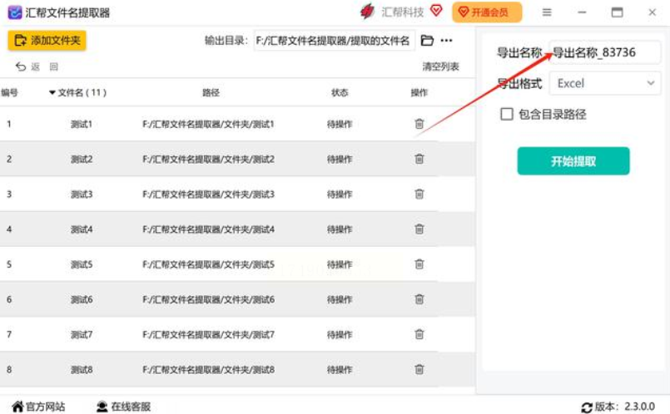Click the 待操作 status in row 2
Viewport: 670px width, 414px height.
pyautogui.click(x=340, y=159)
